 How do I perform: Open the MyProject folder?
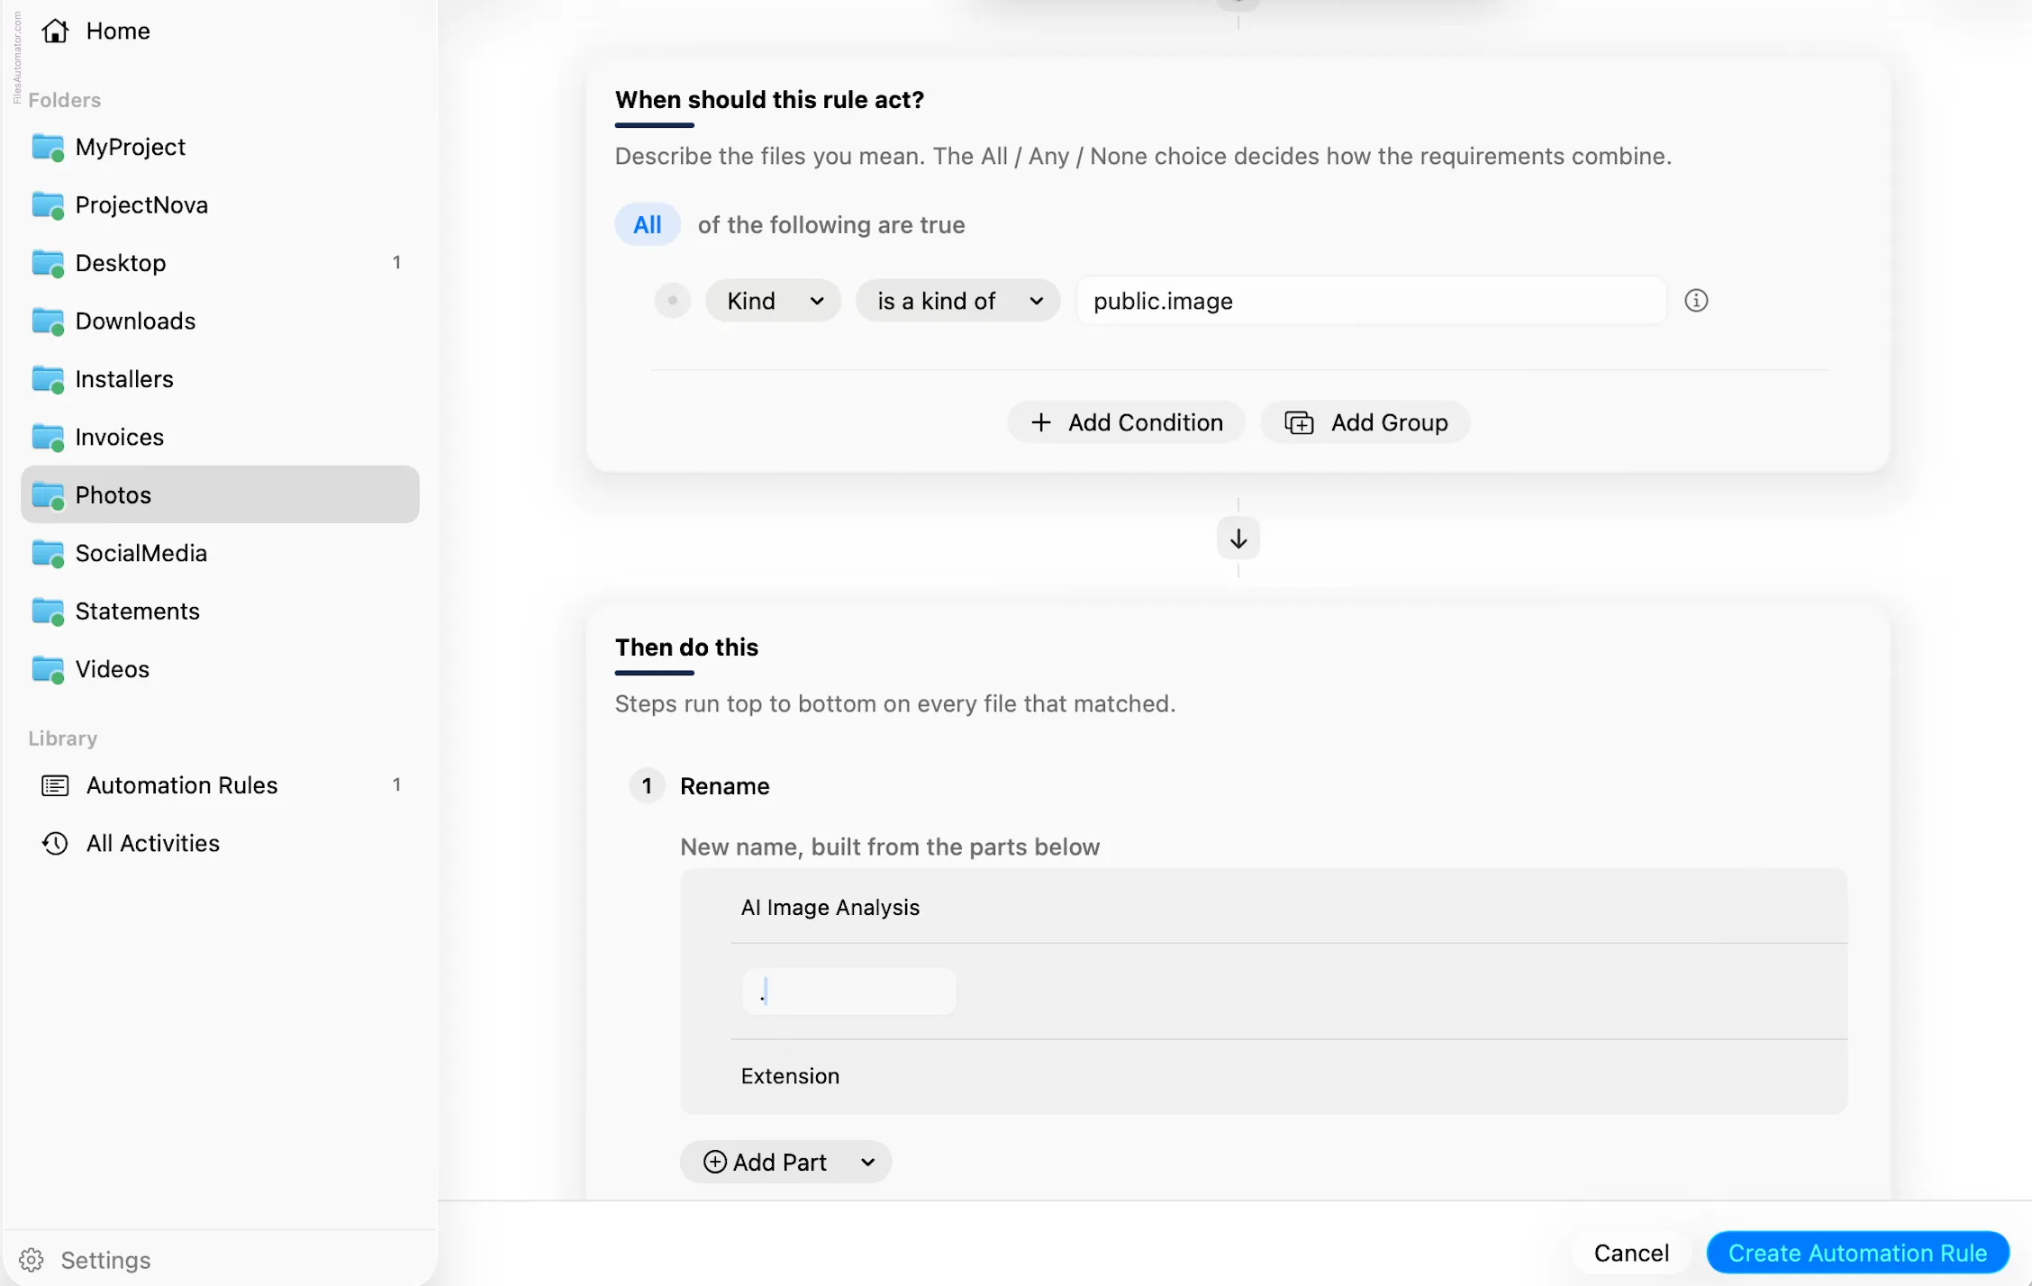point(219,147)
